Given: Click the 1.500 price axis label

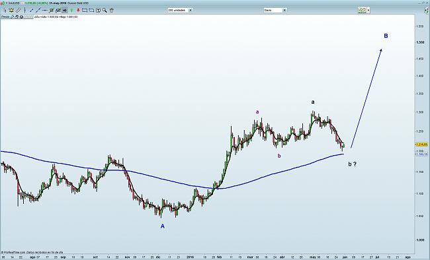Looking at the screenshot, I should tap(420, 42).
